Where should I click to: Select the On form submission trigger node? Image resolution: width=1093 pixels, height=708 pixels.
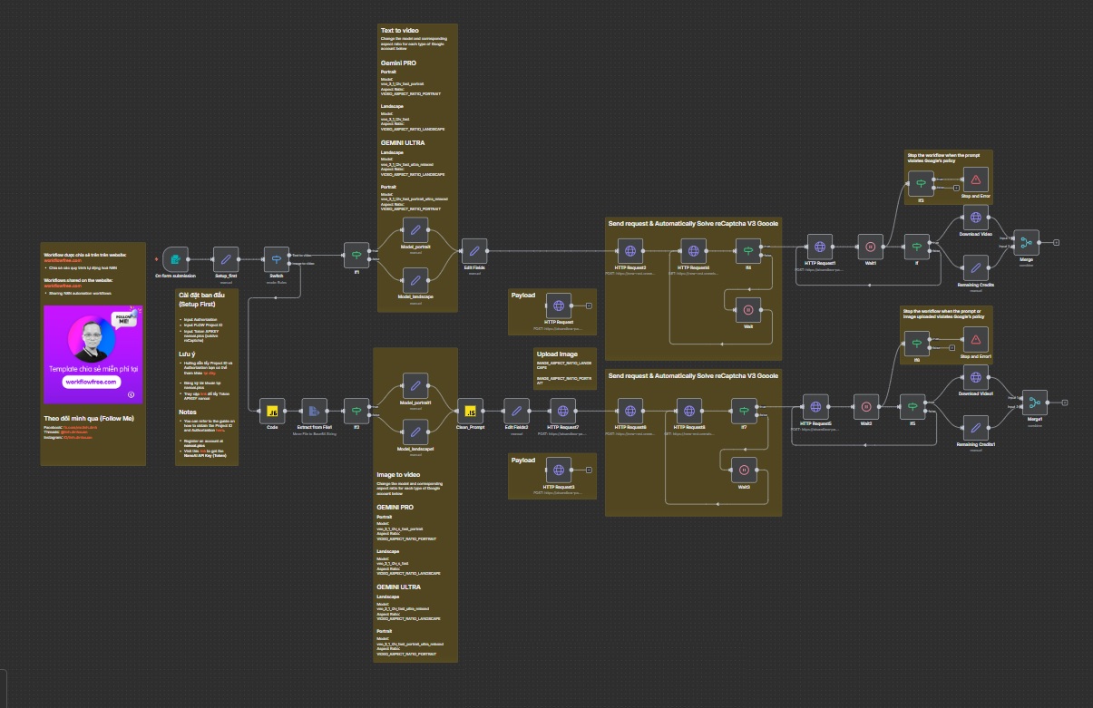[176, 259]
